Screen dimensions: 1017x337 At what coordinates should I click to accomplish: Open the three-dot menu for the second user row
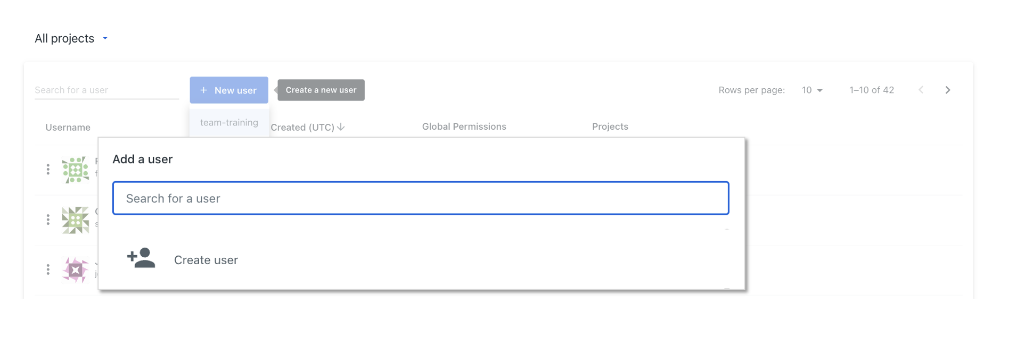coord(48,220)
